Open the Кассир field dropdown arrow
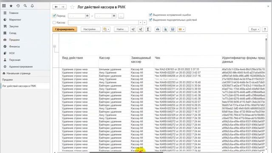Viewport: 272px width, 153px height. tap(141, 23)
